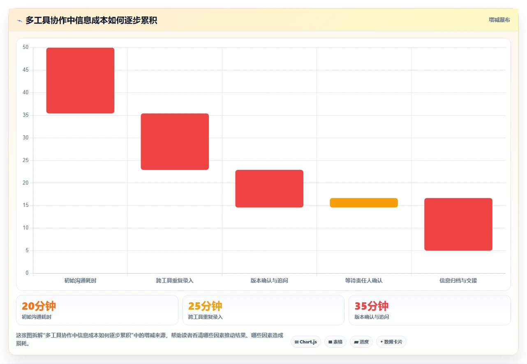
Task: Click the Chart.js tag chip
Action: [x=305, y=342]
